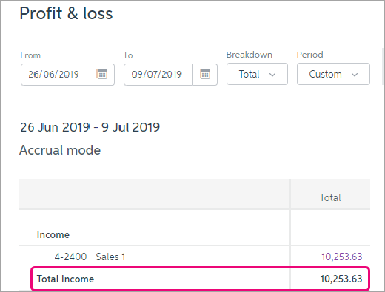Click the Total Income row label
385x292 pixels.
(x=65, y=279)
